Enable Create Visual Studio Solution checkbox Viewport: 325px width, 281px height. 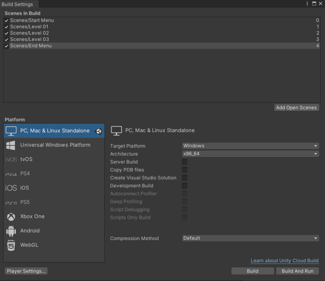pyautogui.click(x=184, y=178)
